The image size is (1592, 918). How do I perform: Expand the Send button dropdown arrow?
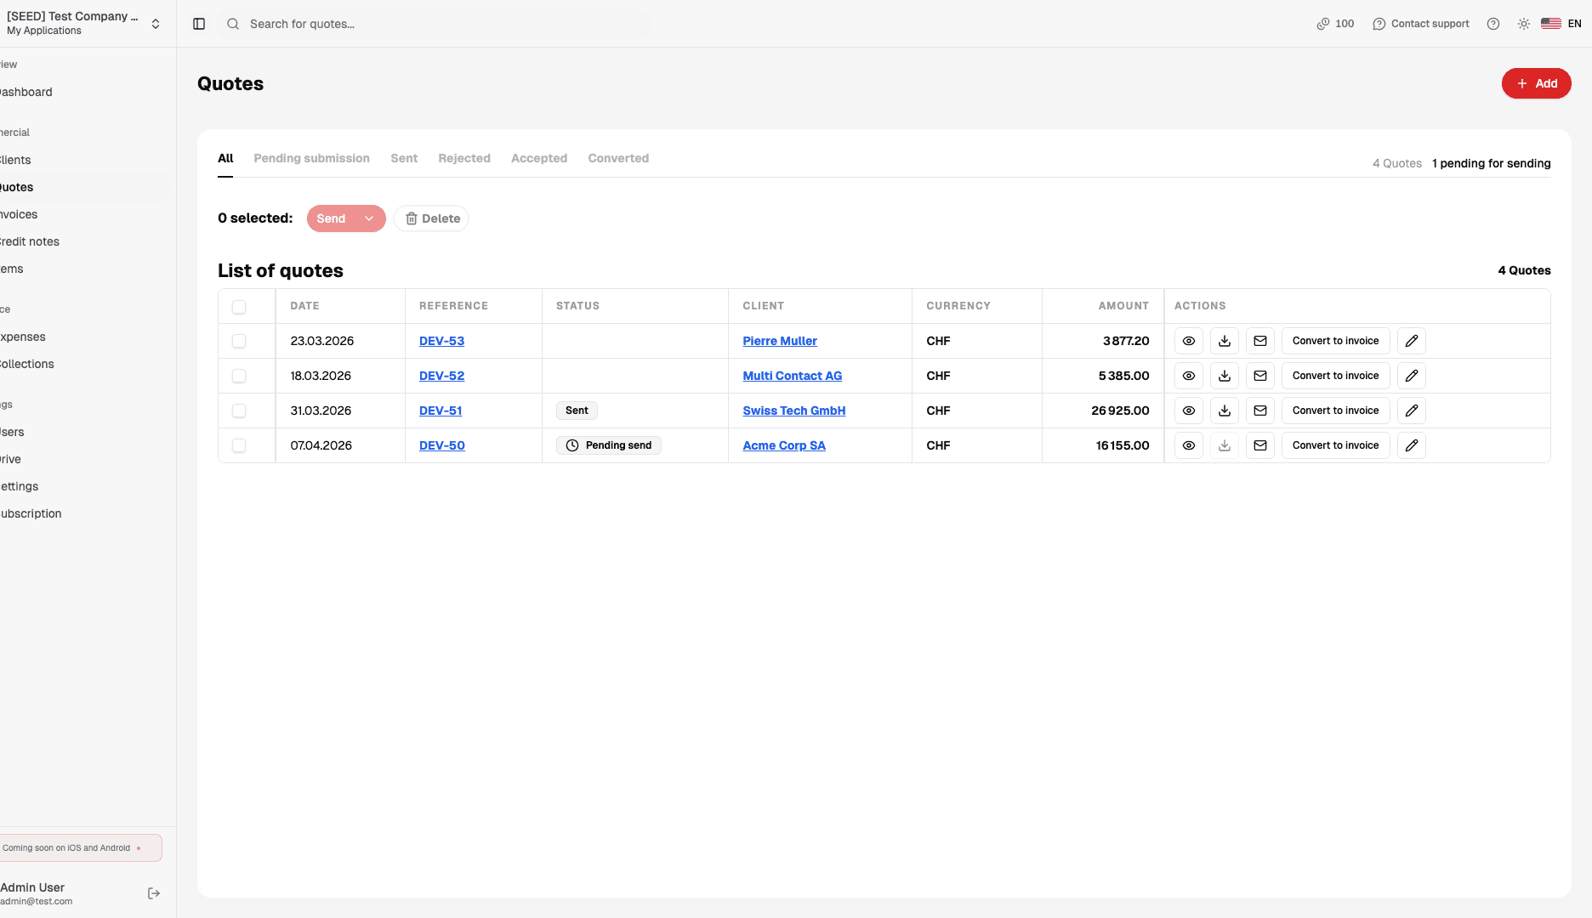pyautogui.click(x=369, y=218)
